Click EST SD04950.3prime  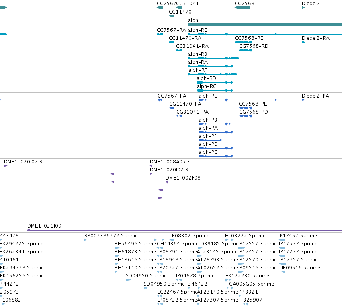coord(146,288)
